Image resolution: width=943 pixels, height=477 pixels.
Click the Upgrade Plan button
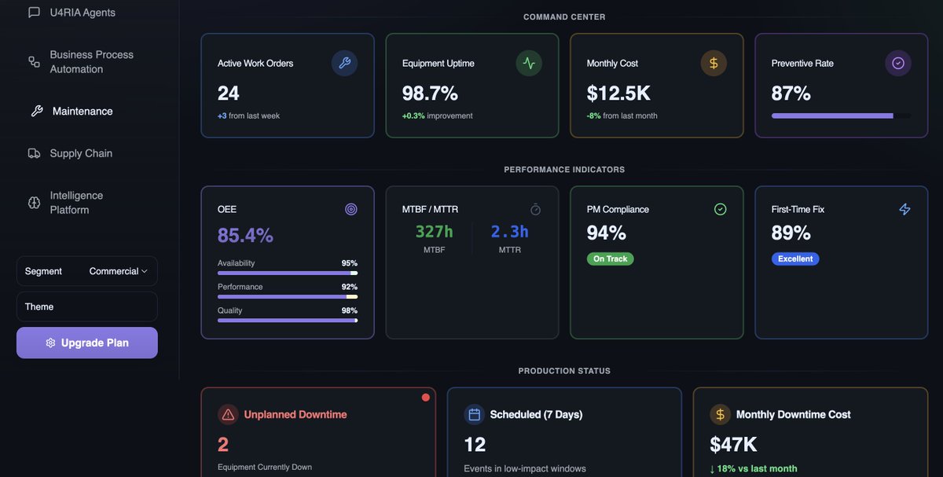[87, 343]
